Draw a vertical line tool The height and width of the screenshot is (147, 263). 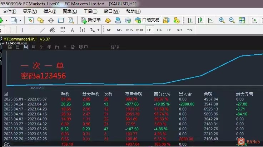22,30
